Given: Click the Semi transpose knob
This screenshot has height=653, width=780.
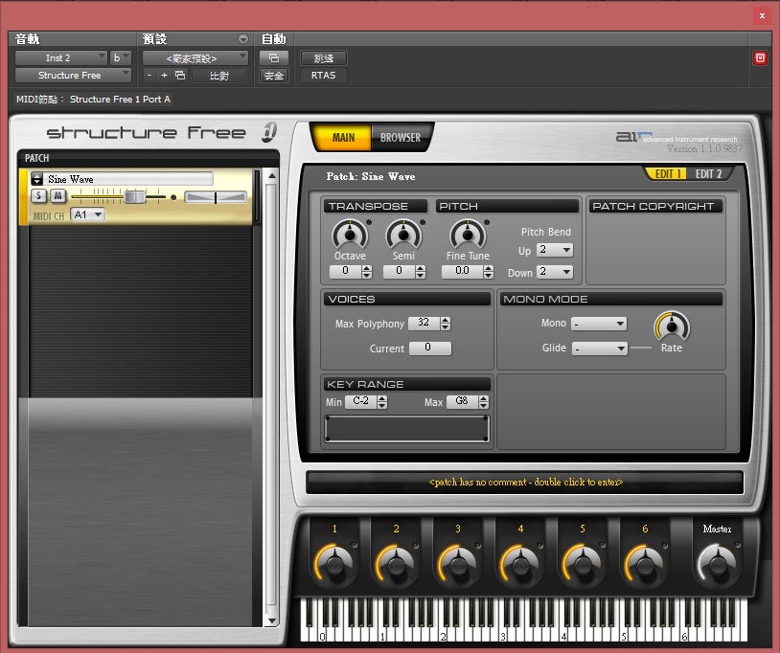Looking at the screenshot, I should coord(403,234).
